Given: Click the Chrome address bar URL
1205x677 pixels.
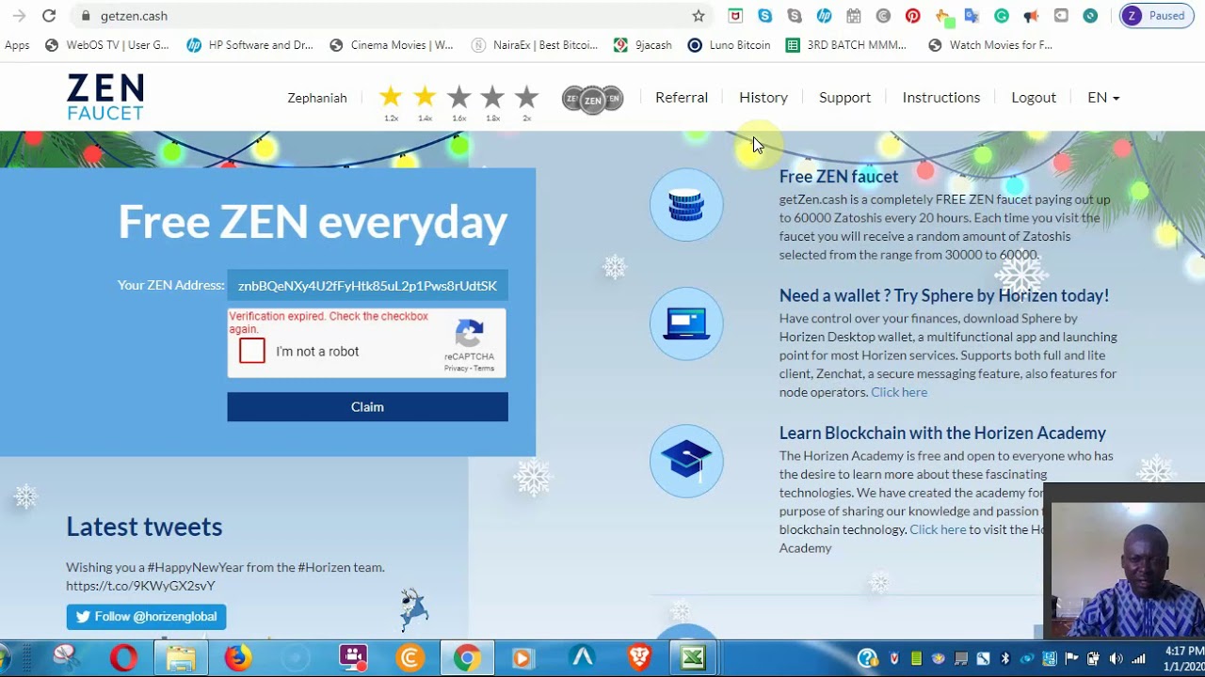Looking at the screenshot, I should [134, 16].
